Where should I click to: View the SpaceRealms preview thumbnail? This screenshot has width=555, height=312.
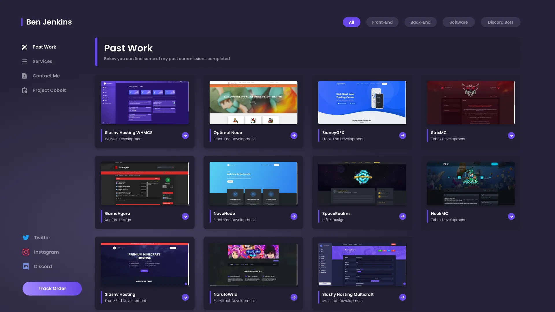tap(362, 183)
